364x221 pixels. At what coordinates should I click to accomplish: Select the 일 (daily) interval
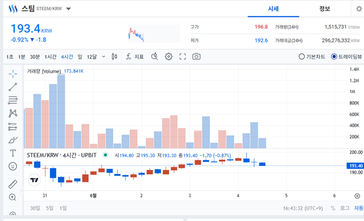80,57
